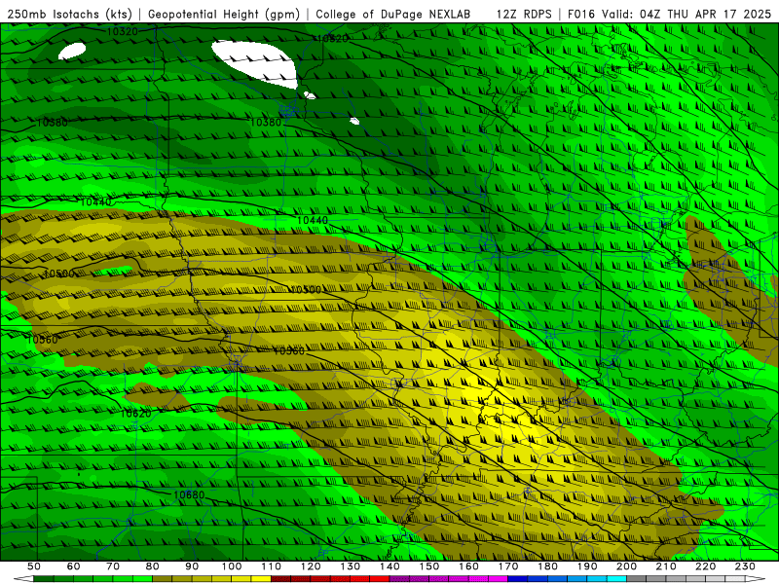Click the color scale label 70

tap(113, 566)
